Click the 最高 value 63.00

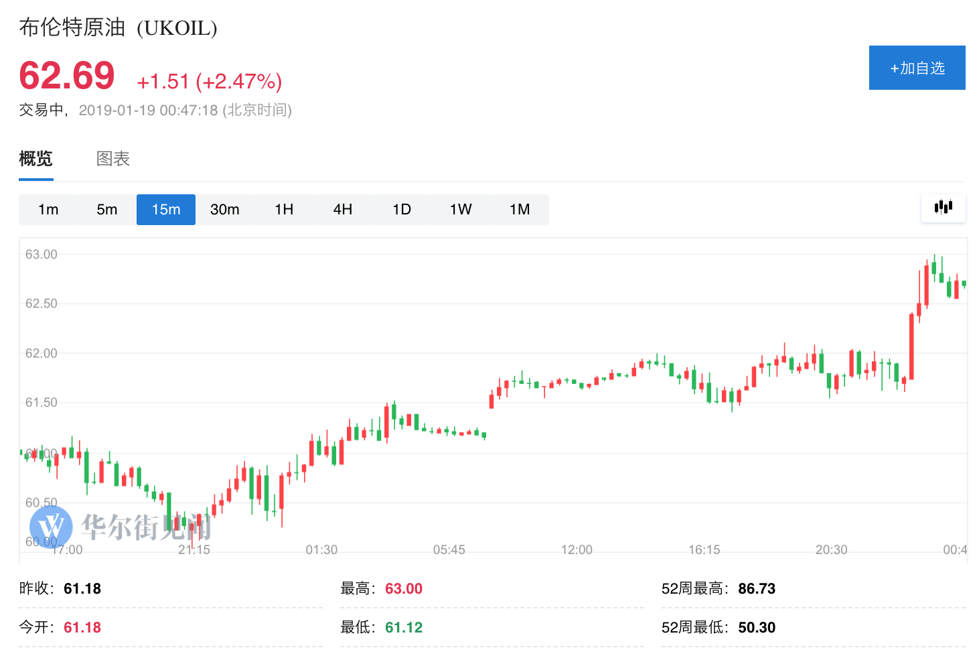pyautogui.click(x=404, y=588)
